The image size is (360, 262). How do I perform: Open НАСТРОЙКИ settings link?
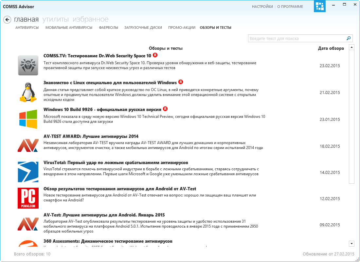pos(262,7)
